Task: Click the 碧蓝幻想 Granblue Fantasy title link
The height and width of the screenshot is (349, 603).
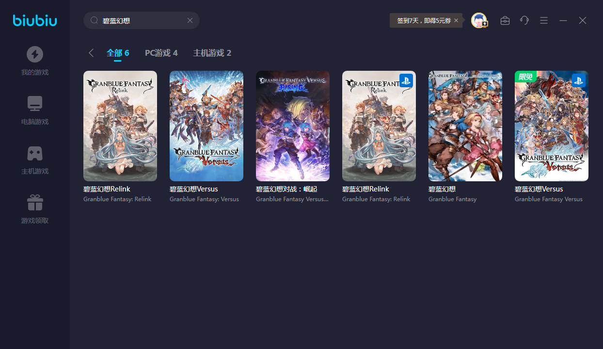Action: point(442,189)
